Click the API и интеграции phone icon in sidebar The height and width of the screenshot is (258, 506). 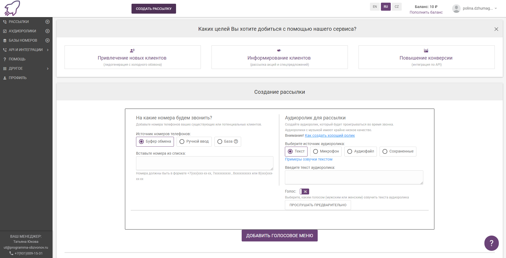pos(5,50)
